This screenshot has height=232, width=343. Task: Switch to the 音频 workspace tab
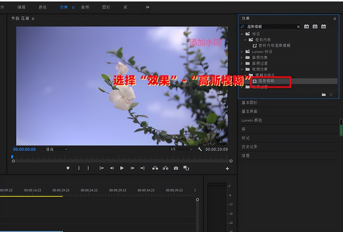click(x=85, y=7)
